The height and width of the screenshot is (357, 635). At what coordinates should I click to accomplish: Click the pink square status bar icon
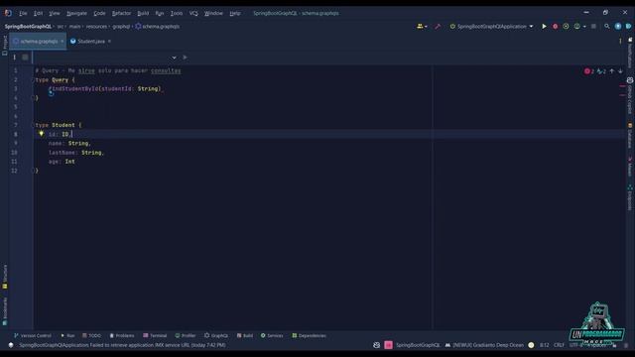click(x=388, y=345)
